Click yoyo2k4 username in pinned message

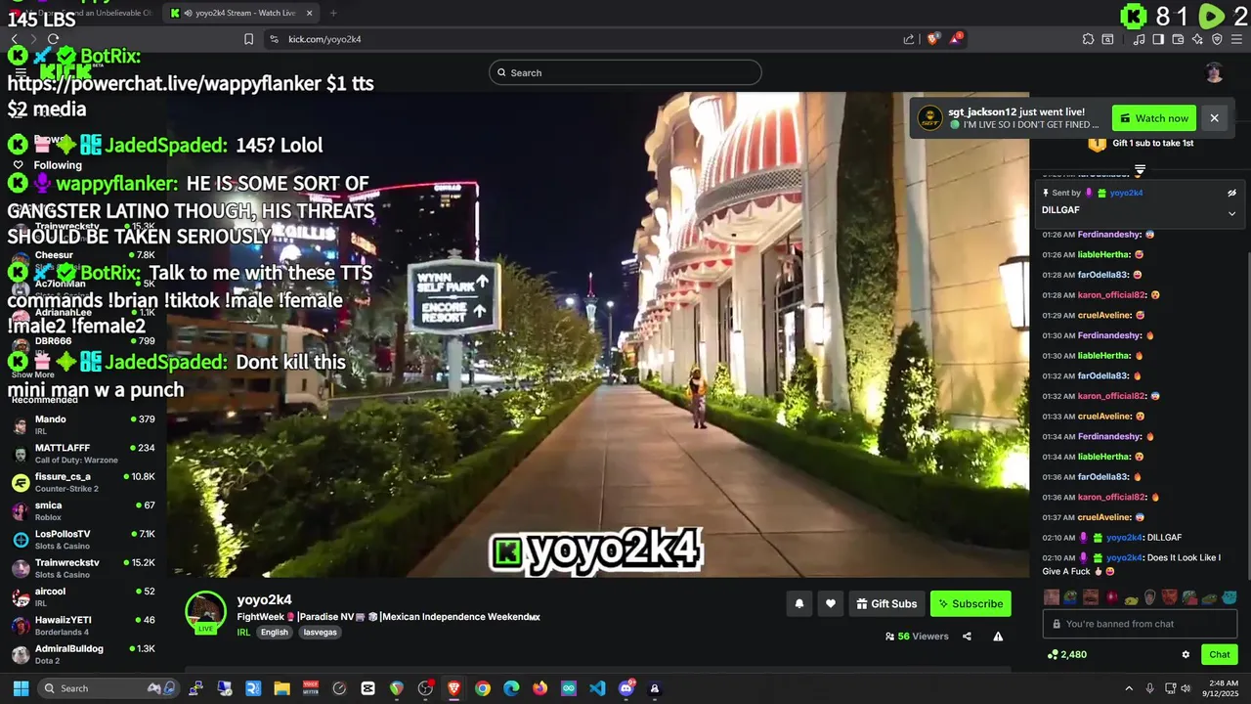point(1126,193)
